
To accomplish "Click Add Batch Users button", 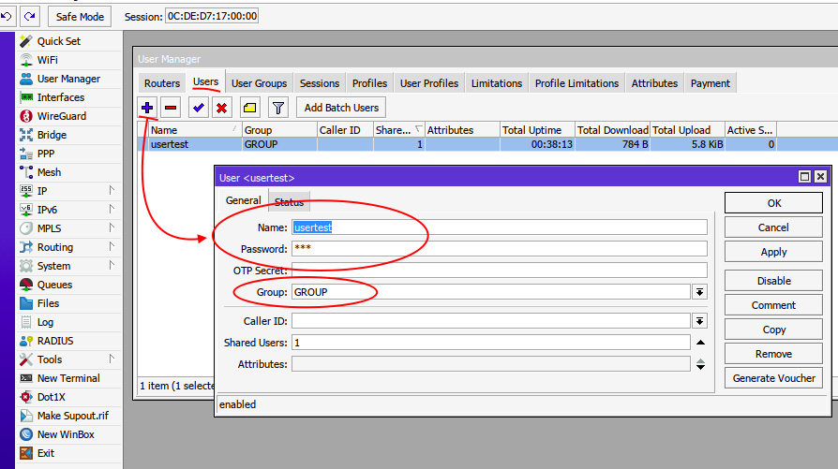I will (x=341, y=108).
